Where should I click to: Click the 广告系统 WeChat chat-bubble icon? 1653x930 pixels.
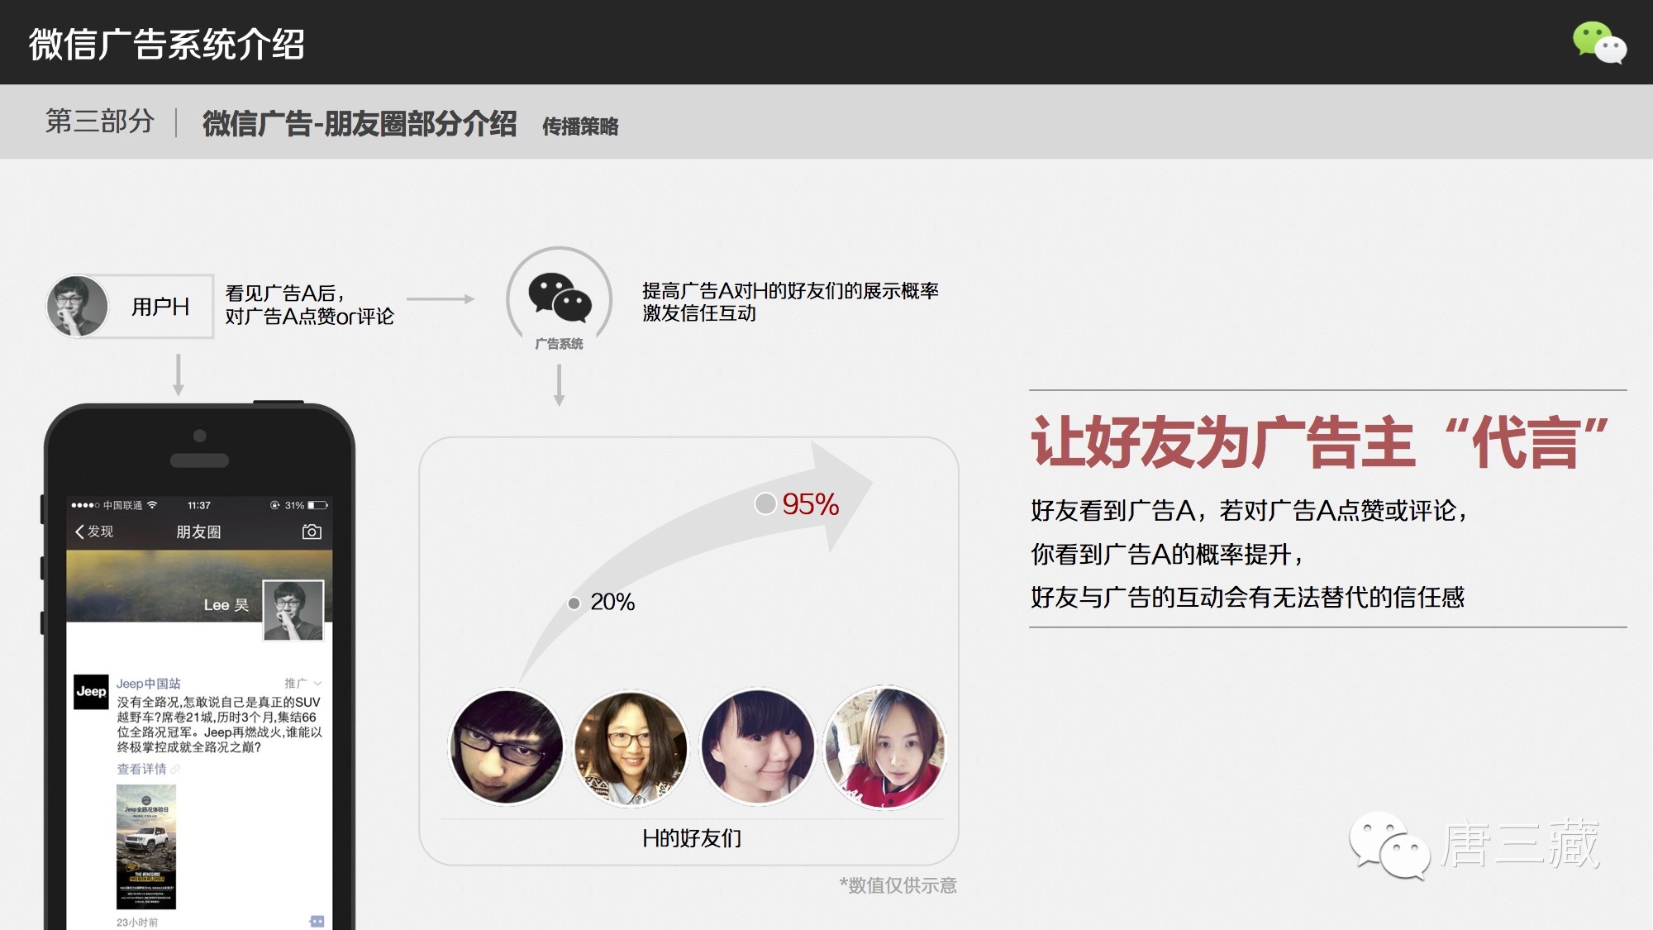(x=560, y=298)
